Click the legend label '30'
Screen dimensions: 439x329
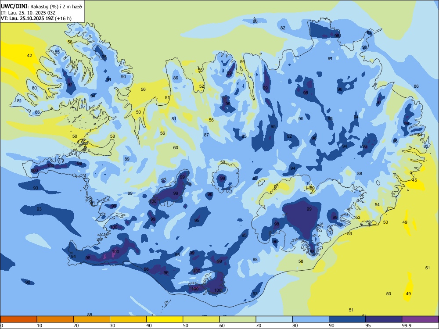click(x=112, y=325)
